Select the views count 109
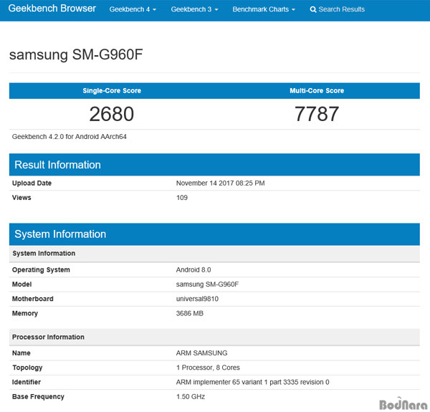The width and height of the screenshot is (430, 412). [x=182, y=198]
